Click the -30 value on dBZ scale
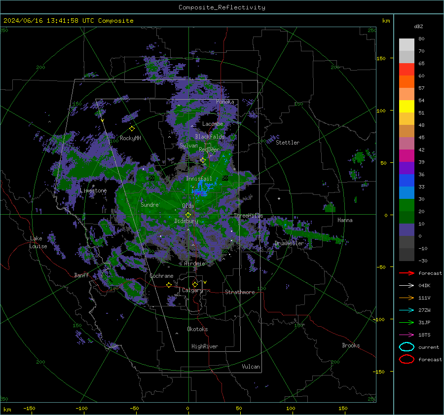The width and height of the screenshot is (444, 415). (423, 261)
